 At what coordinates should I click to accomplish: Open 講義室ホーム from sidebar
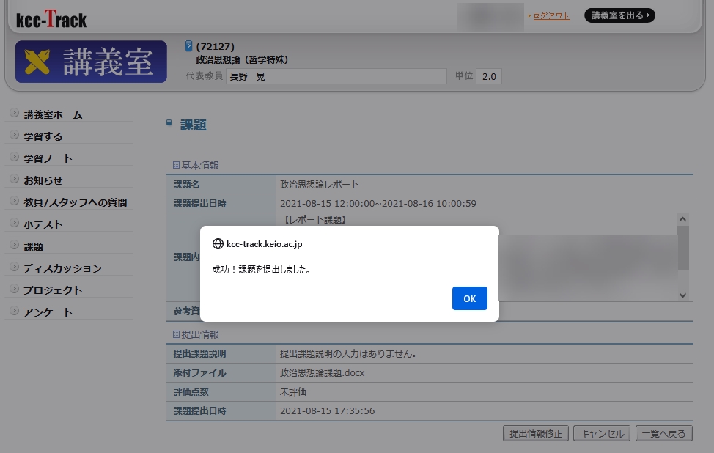pyautogui.click(x=53, y=114)
